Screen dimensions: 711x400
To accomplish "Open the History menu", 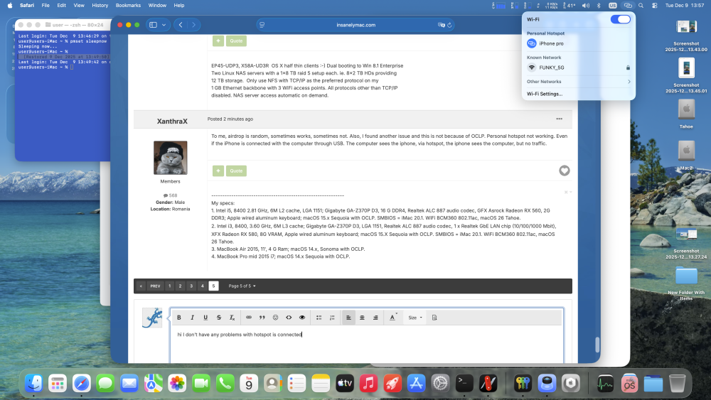I will coord(100,6).
